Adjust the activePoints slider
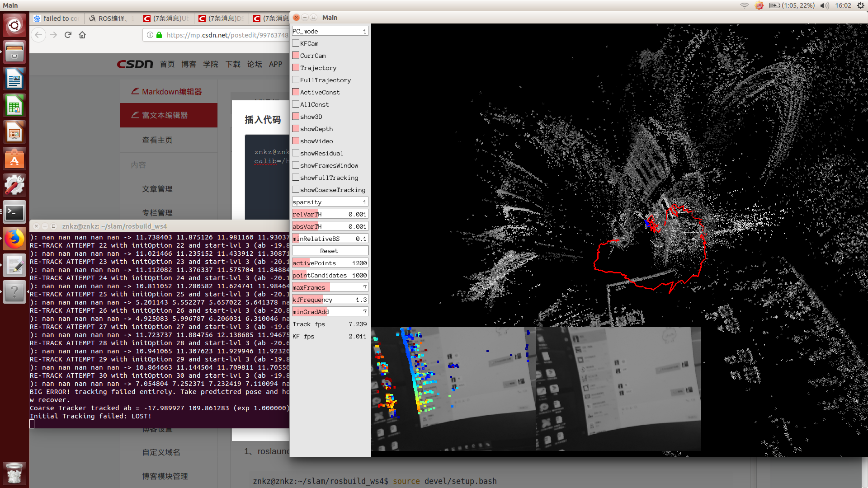868x488 pixels. pos(330,263)
